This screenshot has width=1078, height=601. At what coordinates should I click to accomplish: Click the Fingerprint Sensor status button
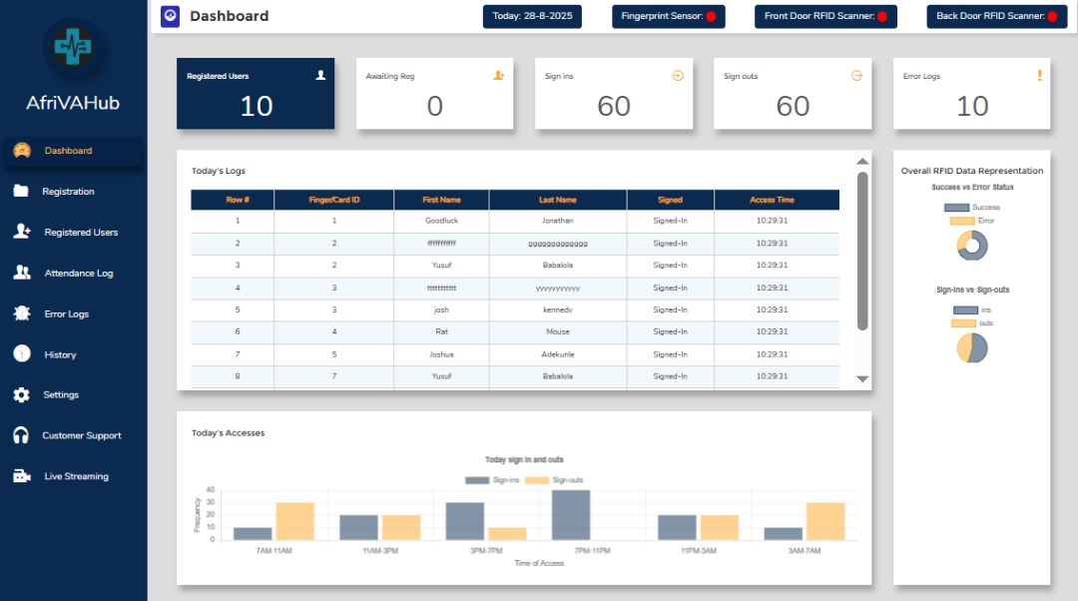pyautogui.click(x=669, y=17)
